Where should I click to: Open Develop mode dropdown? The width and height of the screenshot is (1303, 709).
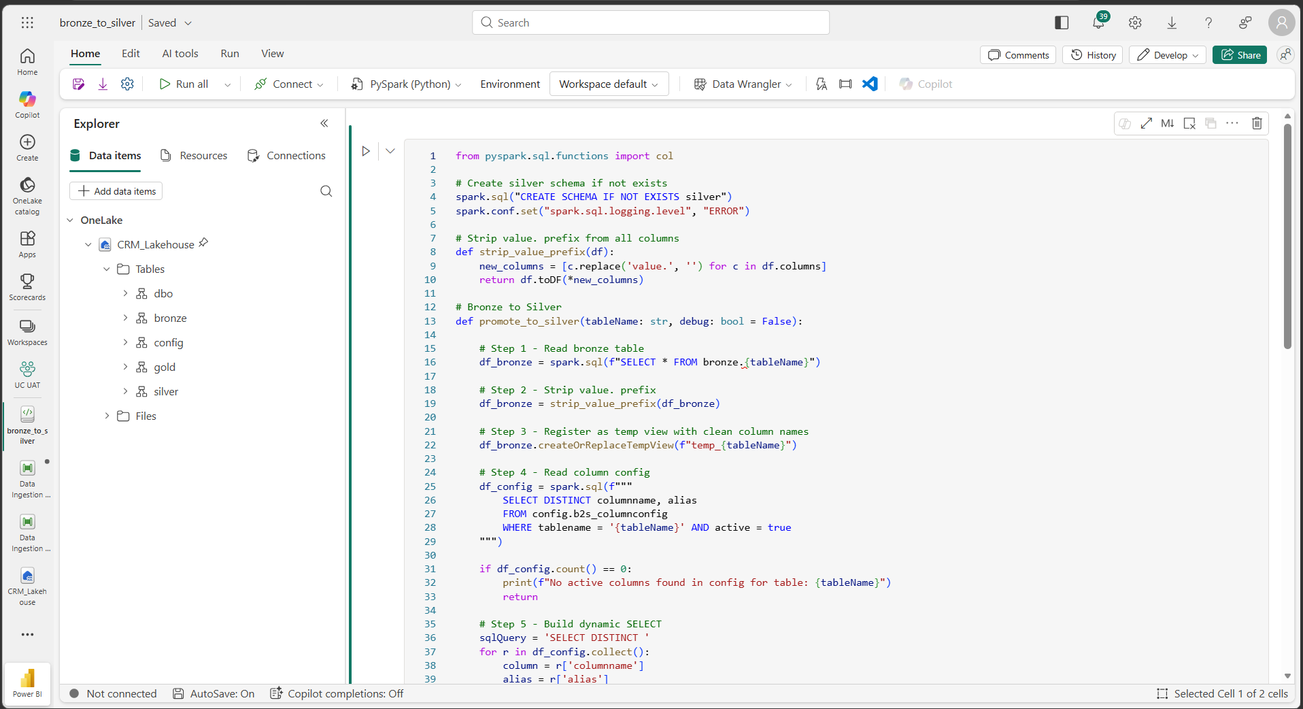(1168, 55)
